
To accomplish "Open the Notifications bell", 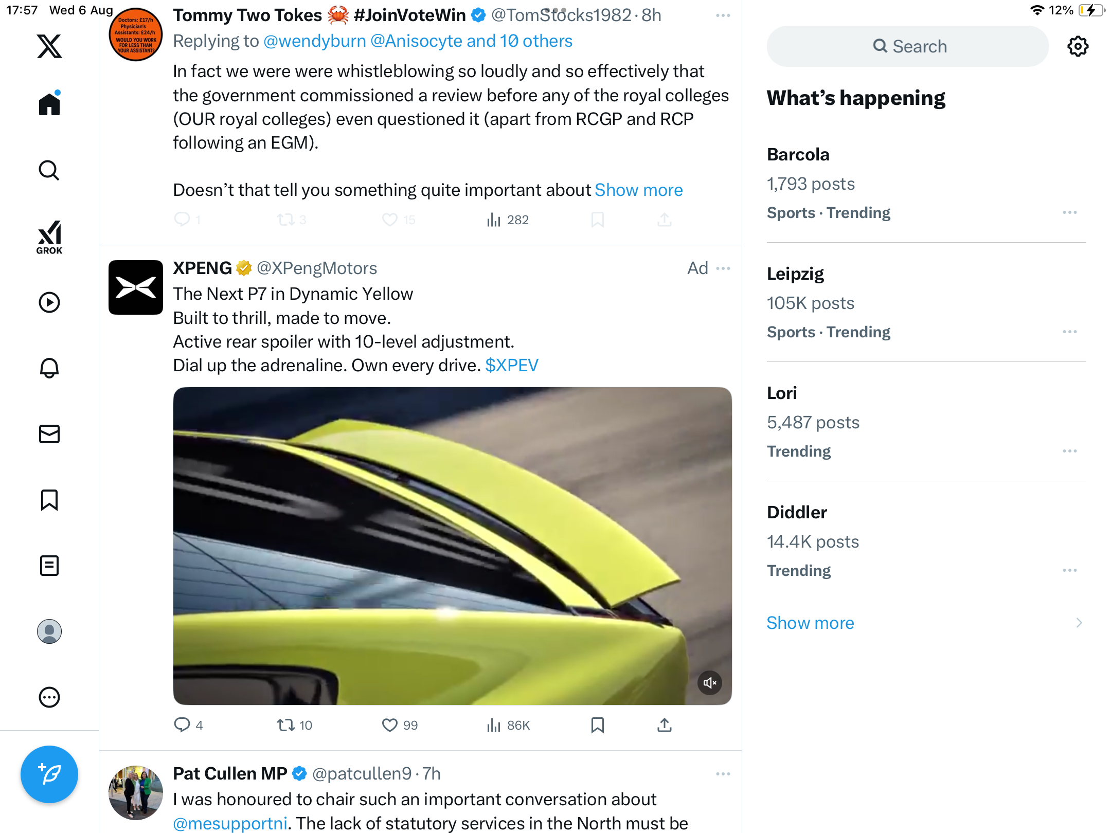I will click(49, 368).
